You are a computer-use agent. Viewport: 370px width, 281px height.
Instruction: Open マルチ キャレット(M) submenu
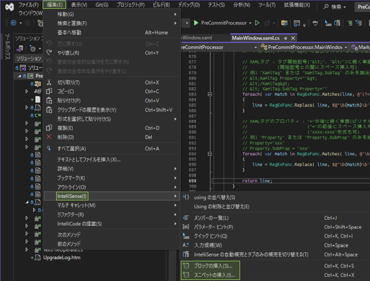[x=112, y=206]
